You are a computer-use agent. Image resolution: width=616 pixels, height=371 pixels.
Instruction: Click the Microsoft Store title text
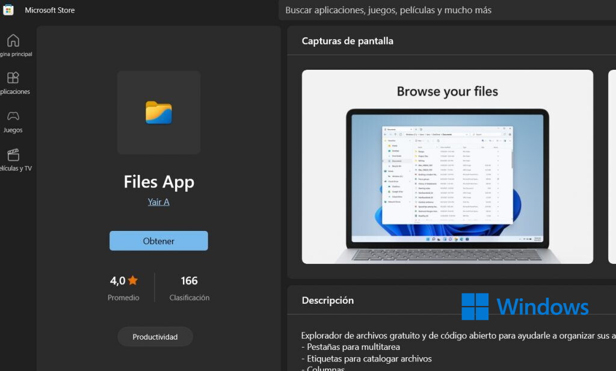pos(50,10)
